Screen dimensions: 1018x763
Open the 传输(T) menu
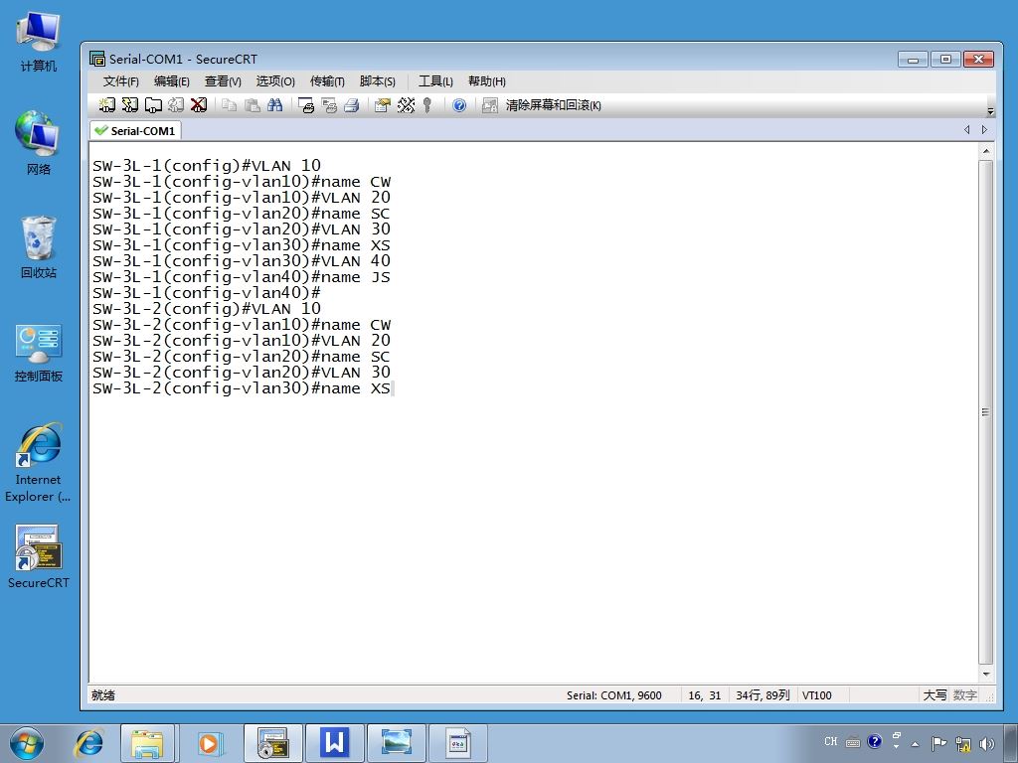point(327,81)
